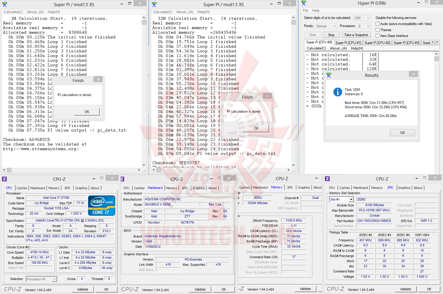Viewport: 443px width, 294px height.
Task: Click the Max Bandwidth value PC3-10700 (667 MHz)
Action: pos(374,210)
